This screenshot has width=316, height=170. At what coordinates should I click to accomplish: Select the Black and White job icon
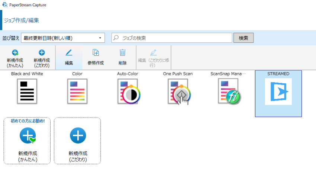coord(27,91)
